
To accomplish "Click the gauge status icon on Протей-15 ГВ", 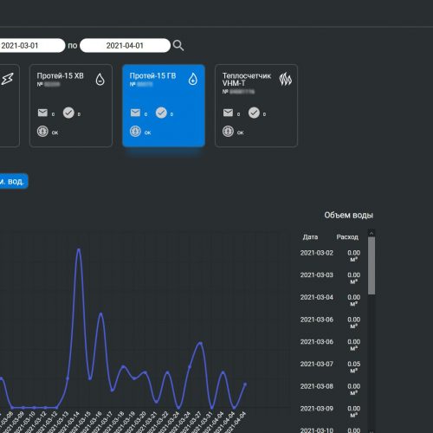I will (135, 132).
